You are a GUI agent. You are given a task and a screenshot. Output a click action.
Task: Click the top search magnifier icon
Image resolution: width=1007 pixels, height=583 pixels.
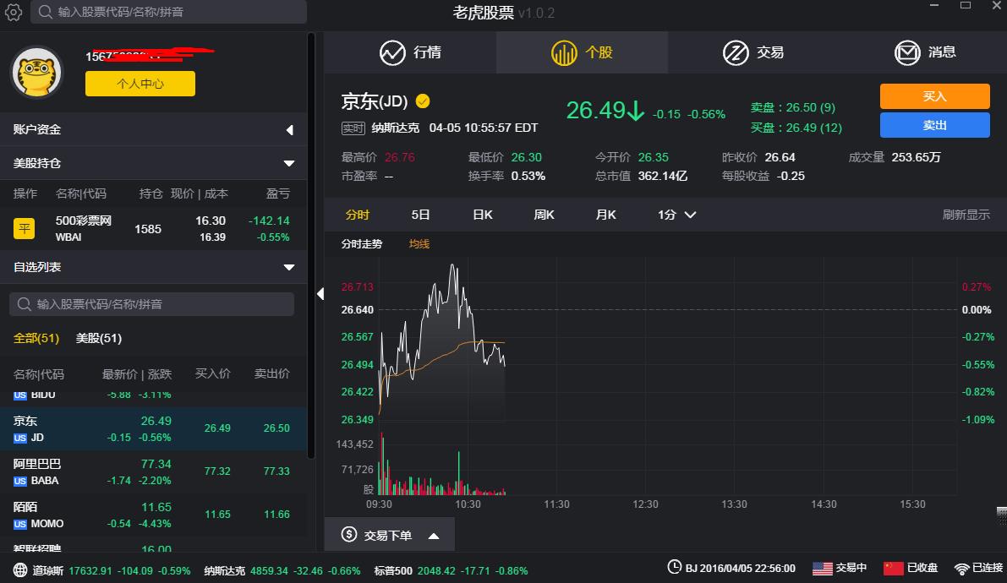pos(45,12)
